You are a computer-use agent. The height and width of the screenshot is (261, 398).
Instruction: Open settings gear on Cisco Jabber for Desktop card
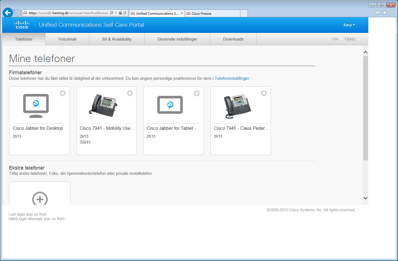click(63, 93)
